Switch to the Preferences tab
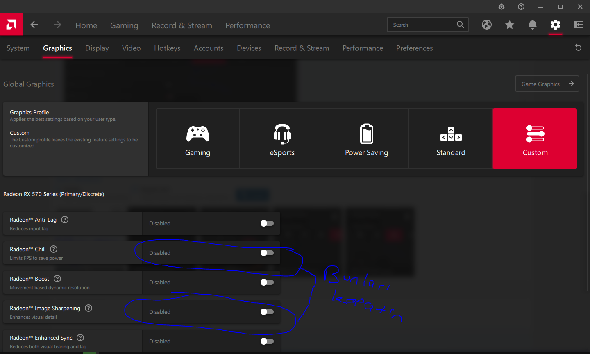The image size is (590, 354). [x=415, y=48]
